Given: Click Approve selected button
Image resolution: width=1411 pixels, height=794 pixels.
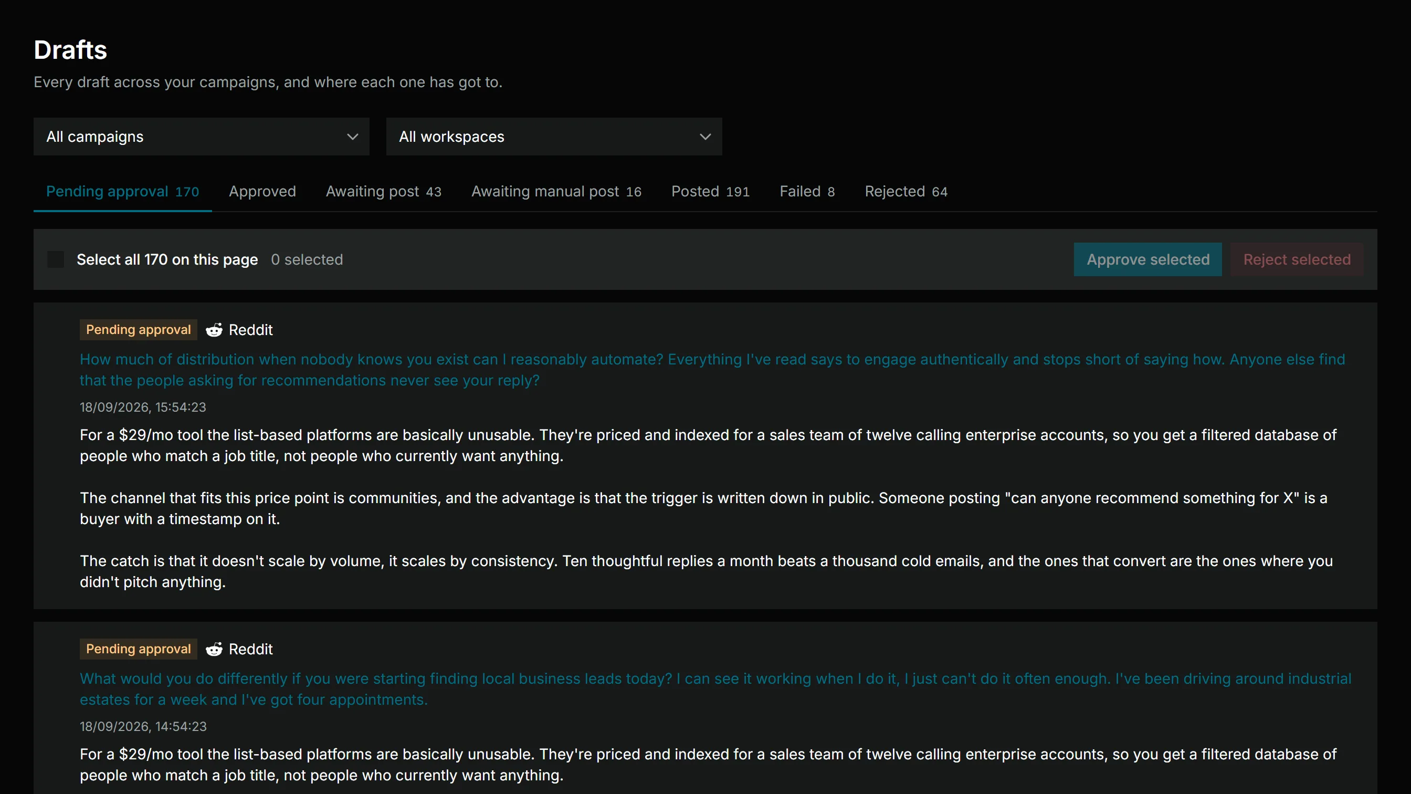Looking at the screenshot, I should [1147, 259].
